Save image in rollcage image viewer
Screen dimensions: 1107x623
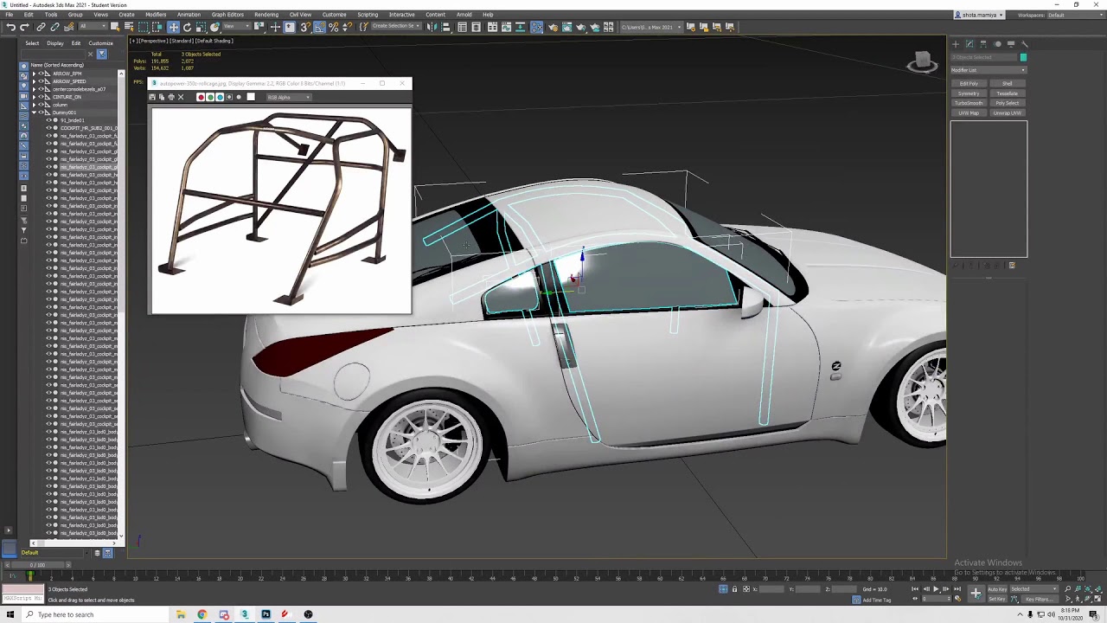152,97
